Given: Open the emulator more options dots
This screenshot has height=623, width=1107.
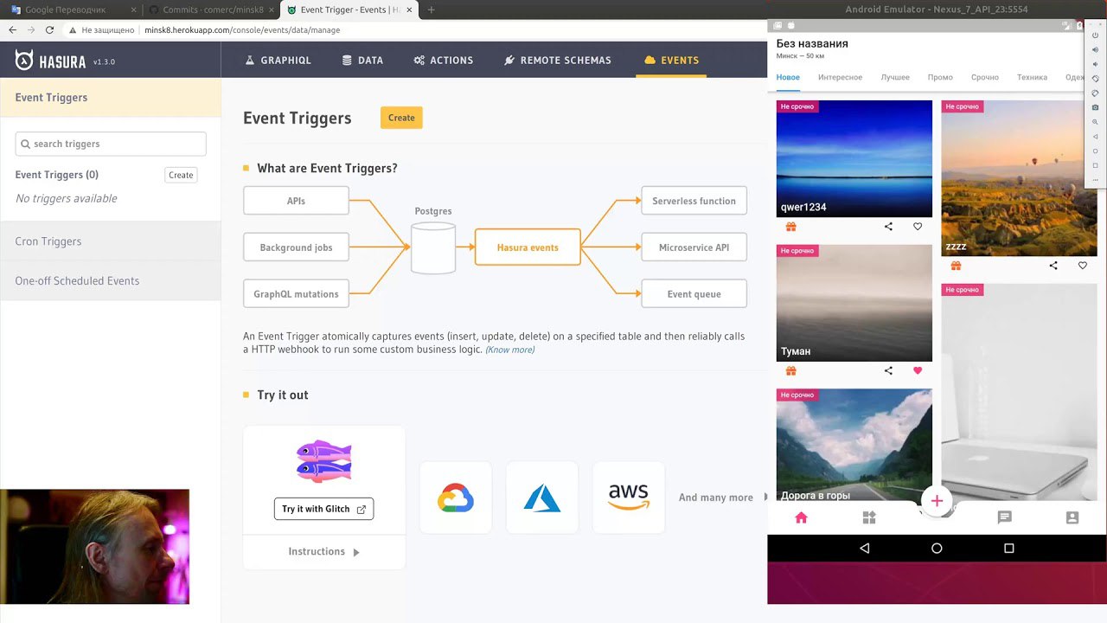Looking at the screenshot, I should click(x=1096, y=180).
